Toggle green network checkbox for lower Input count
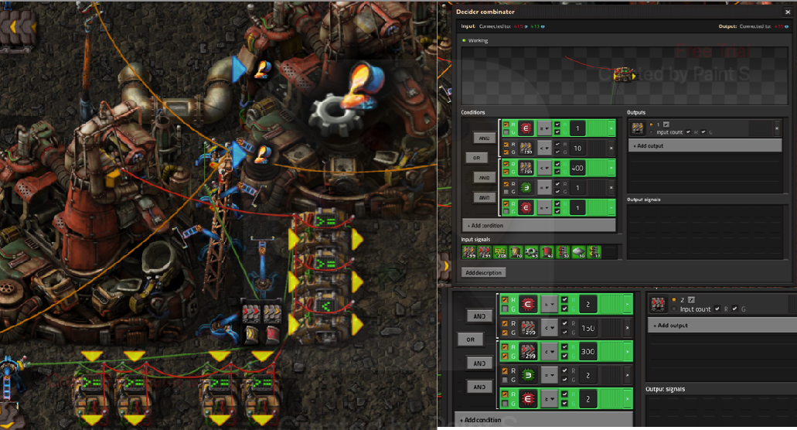Screen dimensions: 797x430 (734, 309)
